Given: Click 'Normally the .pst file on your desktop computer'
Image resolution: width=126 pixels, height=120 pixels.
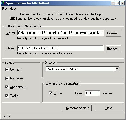Looking at the screenshot, I should 44,38.
